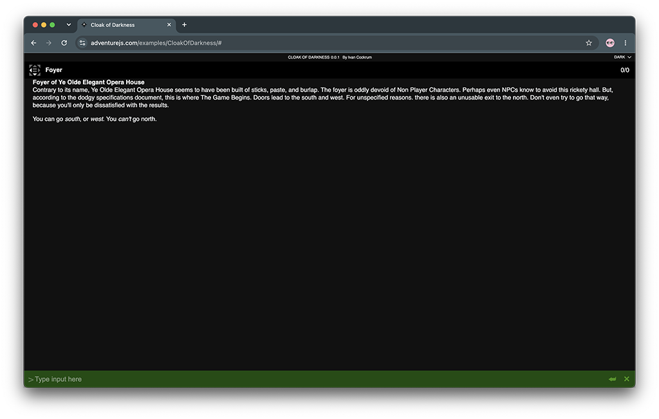The image size is (659, 419).
Task: Open the Chrome three-dot menu
Action: 626,43
